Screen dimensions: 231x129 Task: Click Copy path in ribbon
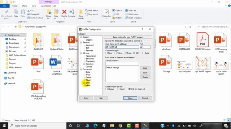pos(33,14)
